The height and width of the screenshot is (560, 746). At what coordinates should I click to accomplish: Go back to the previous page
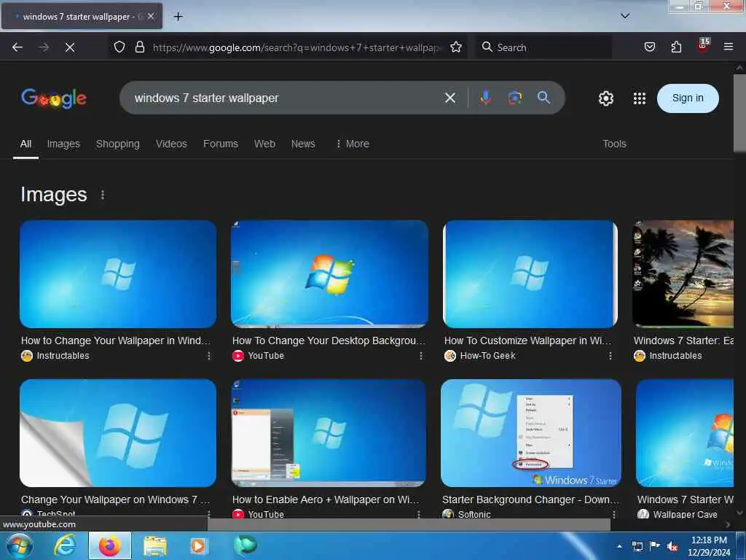coord(17,47)
